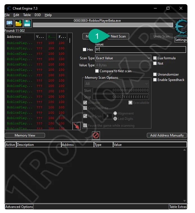Select the Alignment radio button
The width and height of the screenshot is (195, 213).
click(x=115, y=113)
